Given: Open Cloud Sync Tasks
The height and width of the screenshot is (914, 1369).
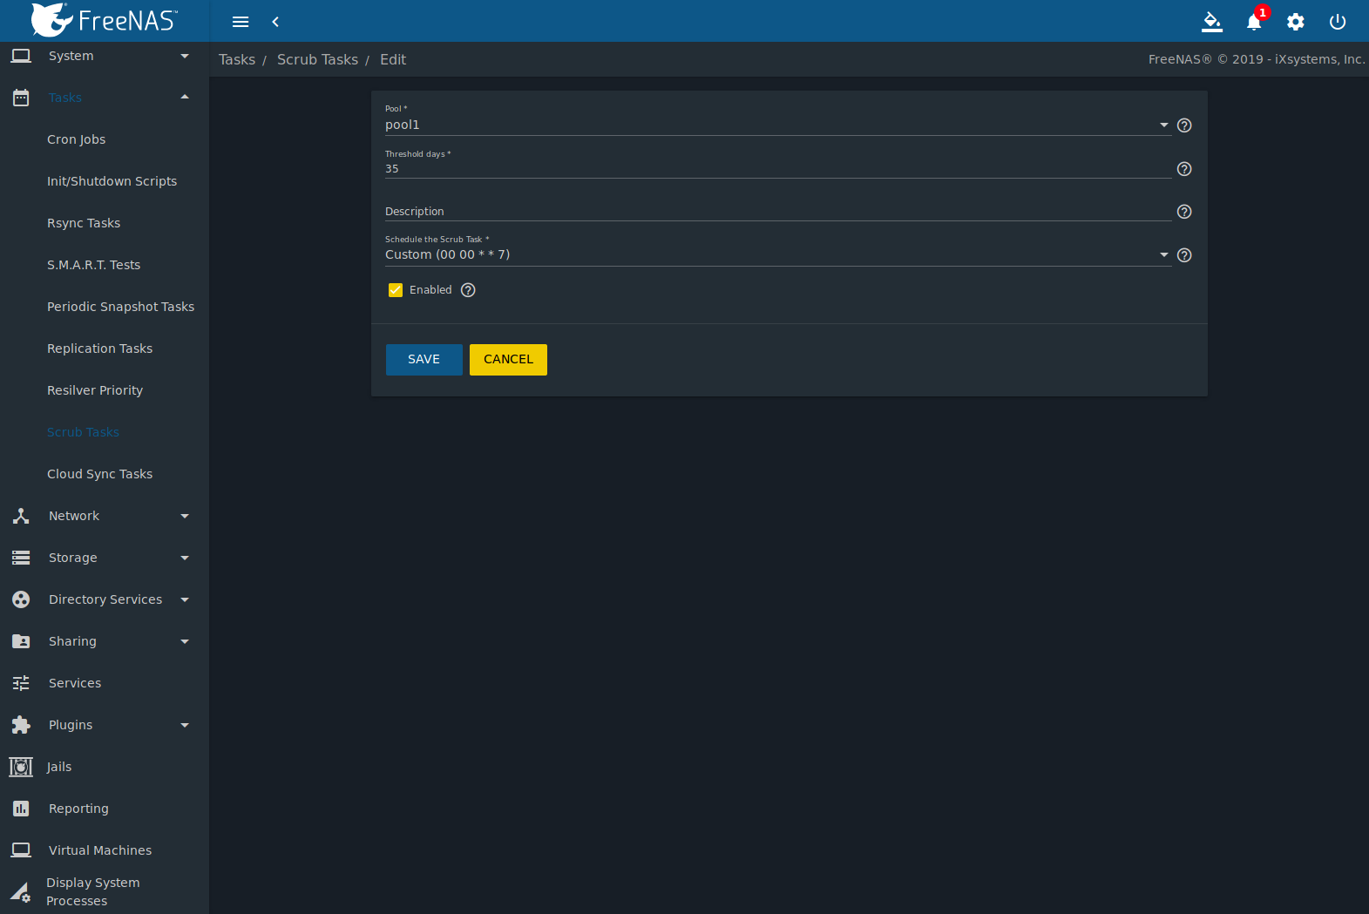Looking at the screenshot, I should [x=99, y=474].
